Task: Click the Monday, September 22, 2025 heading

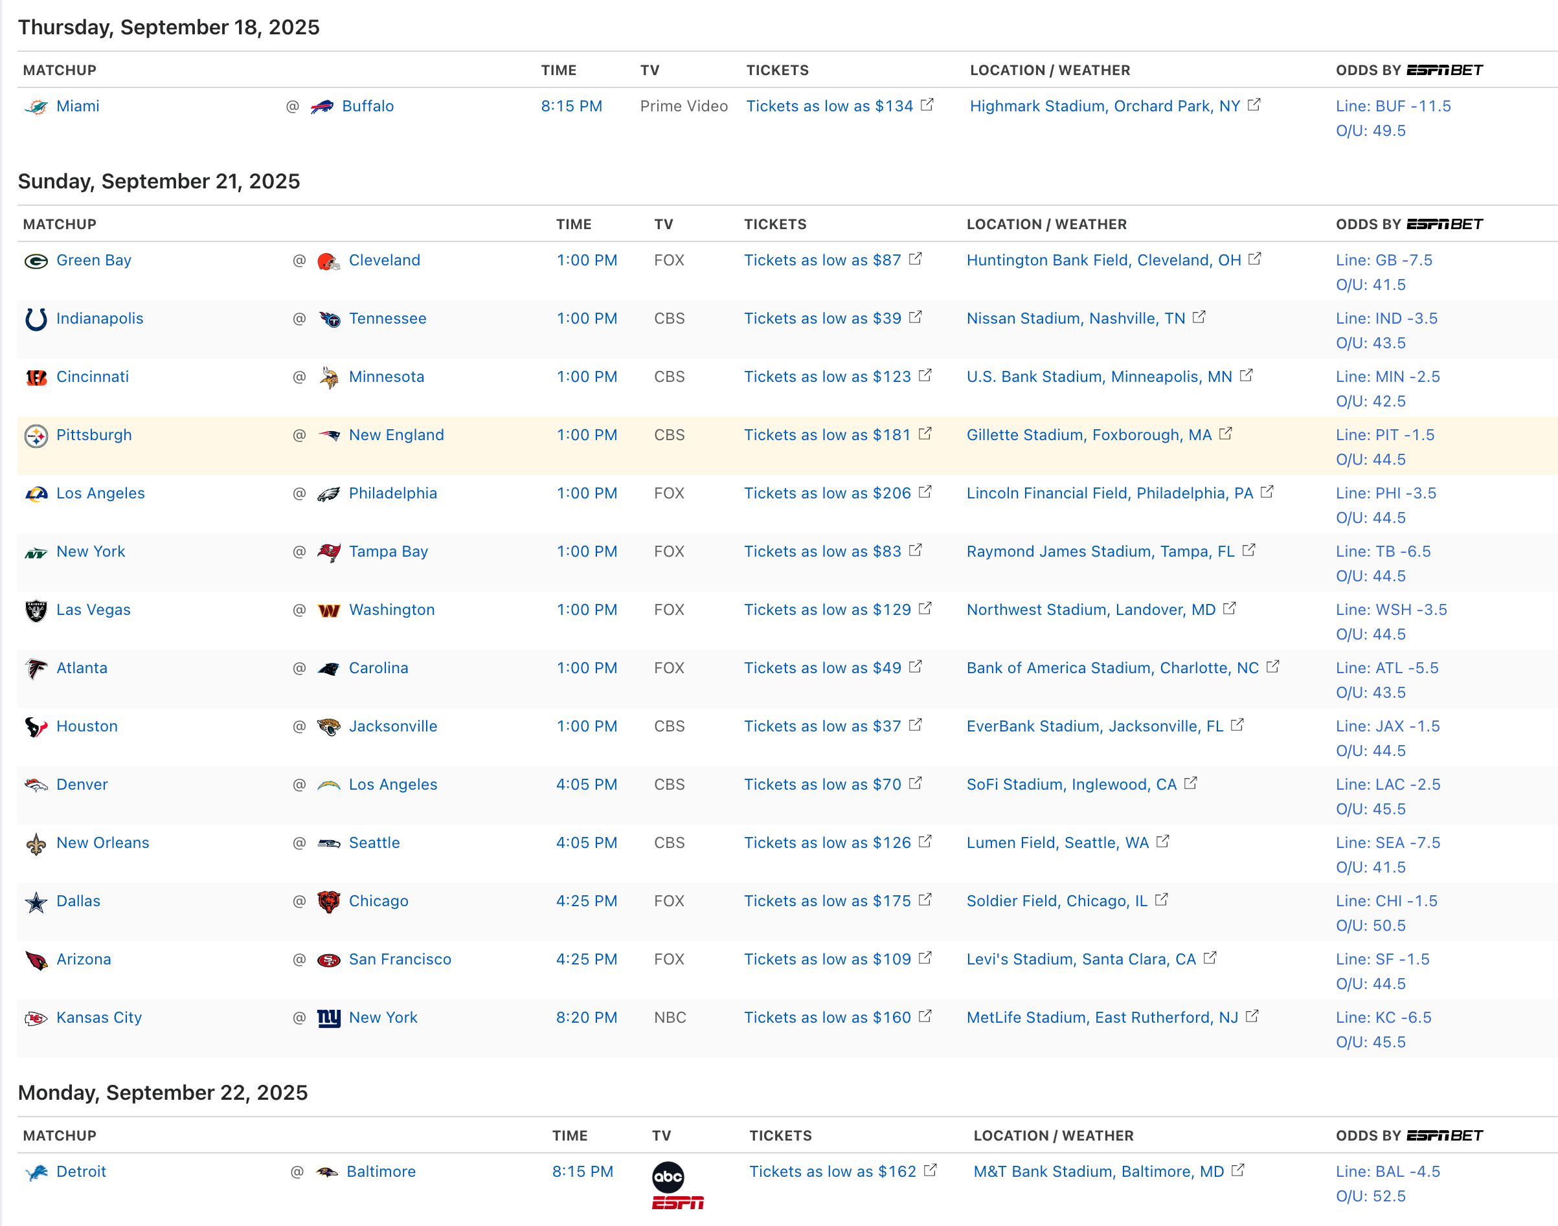Action: (x=163, y=1093)
